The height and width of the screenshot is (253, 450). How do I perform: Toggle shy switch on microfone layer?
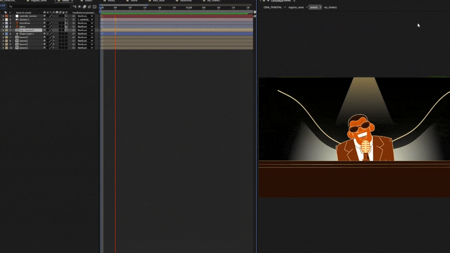click(x=44, y=23)
